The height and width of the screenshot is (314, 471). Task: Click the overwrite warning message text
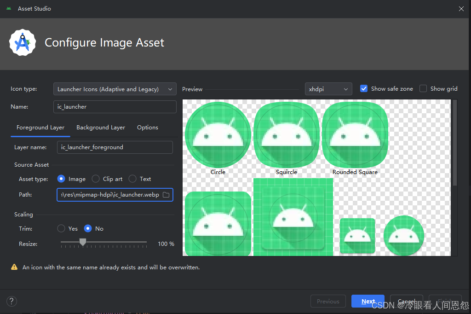(x=111, y=267)
